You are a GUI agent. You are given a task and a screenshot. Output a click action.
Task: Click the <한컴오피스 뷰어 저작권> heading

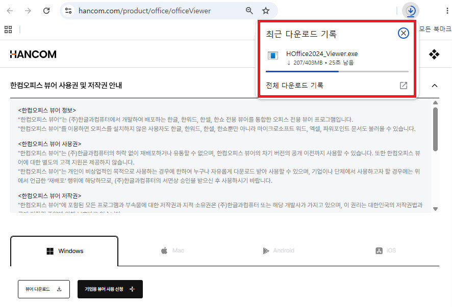point(49,196)
